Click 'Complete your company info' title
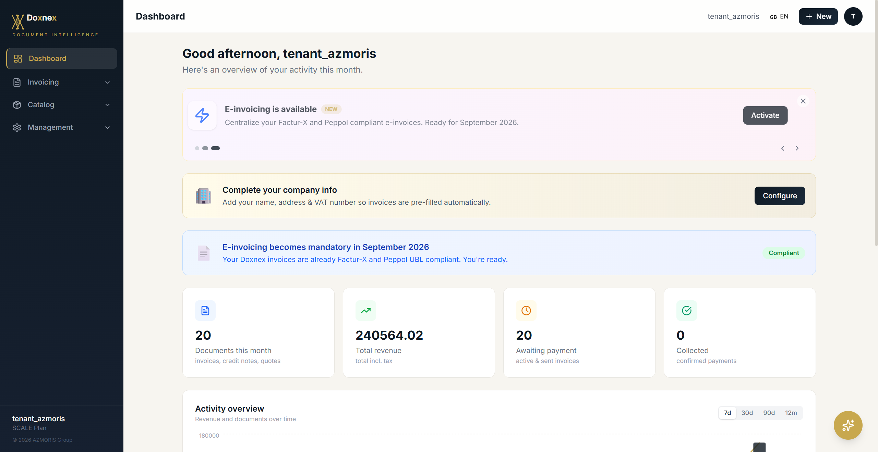 (x=280, y=190)
